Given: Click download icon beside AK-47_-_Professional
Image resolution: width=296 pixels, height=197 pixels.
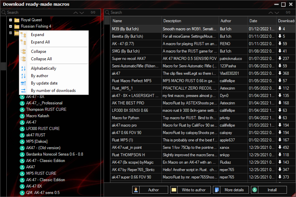Looking at the screenshot, I should (22, 103).
